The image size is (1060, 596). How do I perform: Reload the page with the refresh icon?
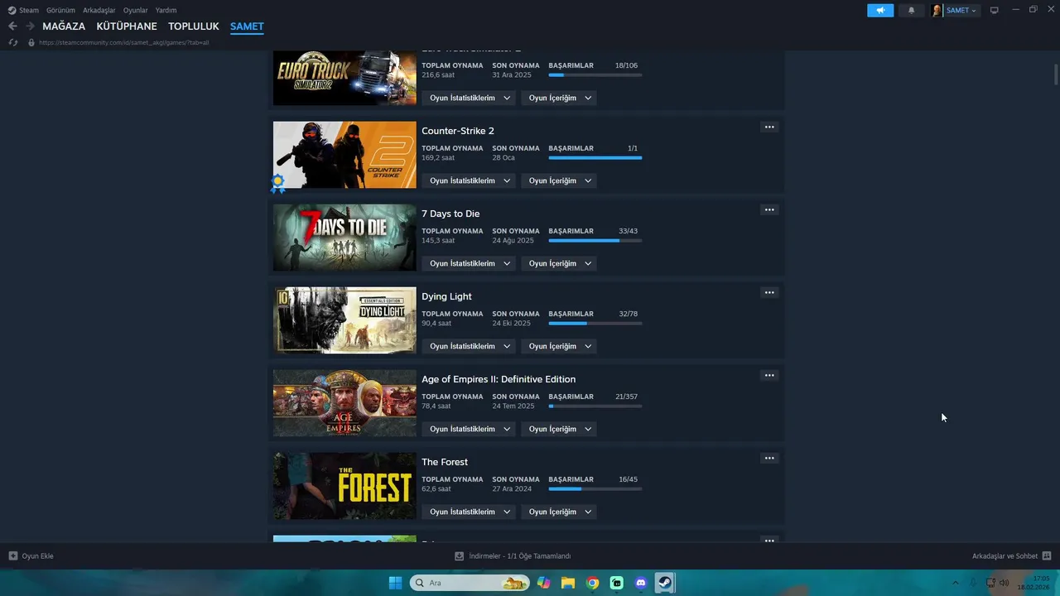(x=13, y=42)
